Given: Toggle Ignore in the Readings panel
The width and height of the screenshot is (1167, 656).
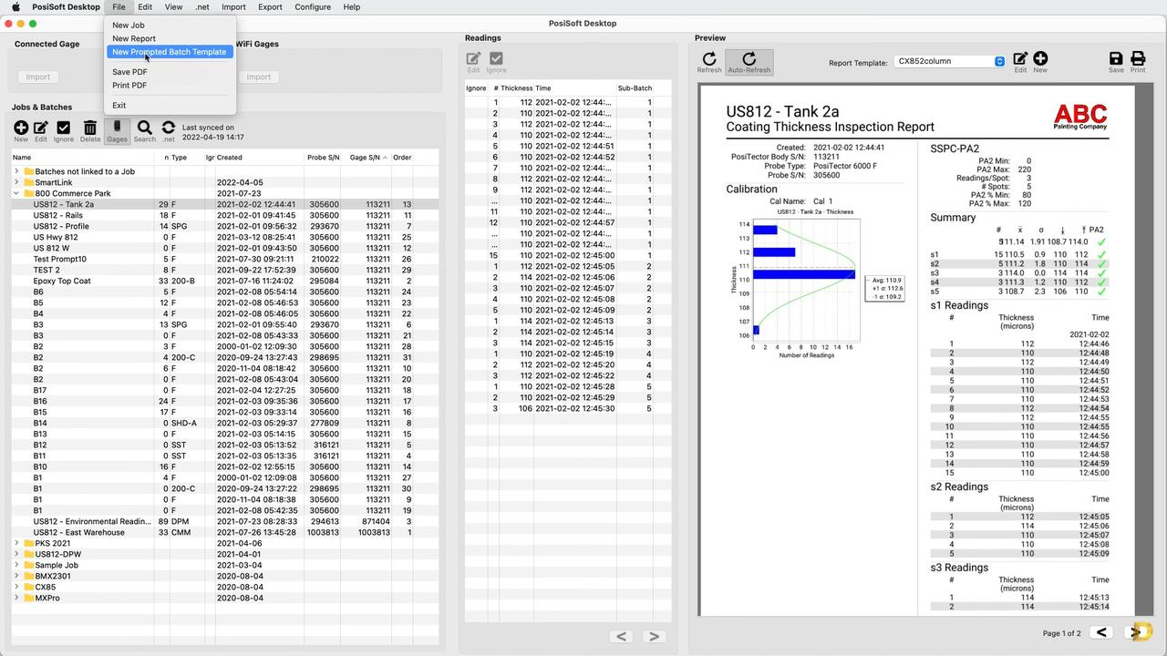Looking at the screenshot, I should click(x=496, y=62).
